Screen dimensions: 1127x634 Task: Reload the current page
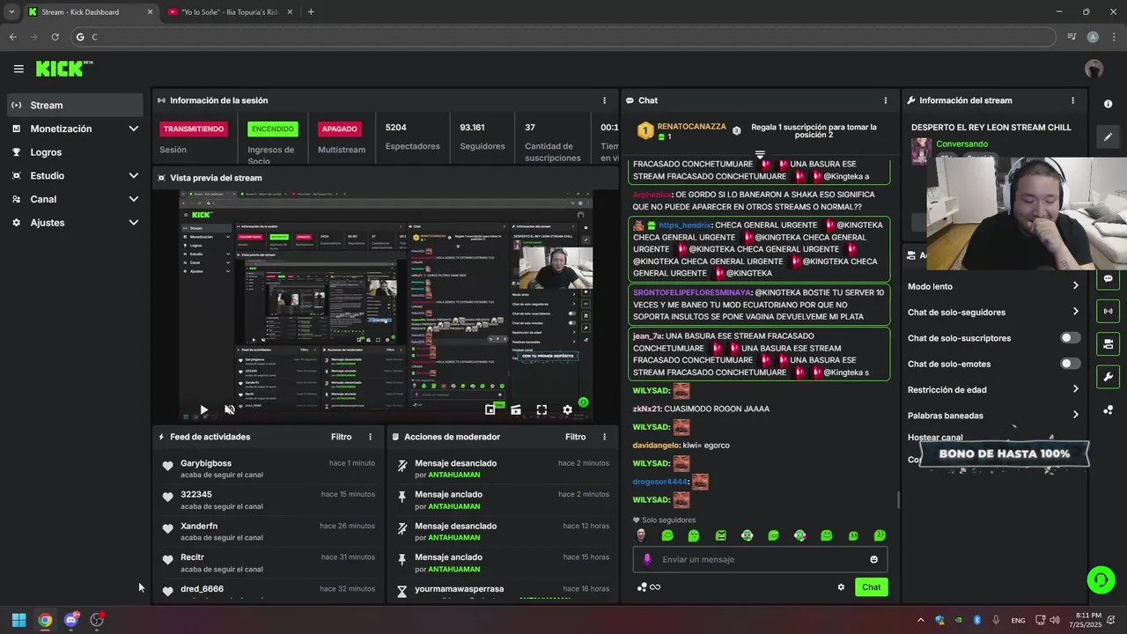click(55, 37)
